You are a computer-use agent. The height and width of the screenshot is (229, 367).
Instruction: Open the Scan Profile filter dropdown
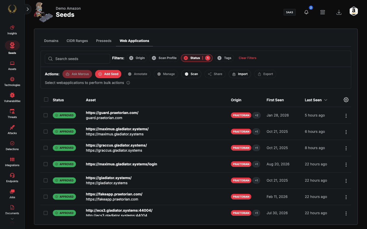click(x=164, y=58)
